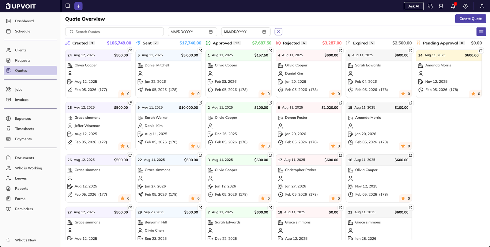Image resolution: width=490 pixels, height=247 pixels.
Task: Click Benjamin Hill on quote 29
Action: pyautogui.click(x=156, y=222)
